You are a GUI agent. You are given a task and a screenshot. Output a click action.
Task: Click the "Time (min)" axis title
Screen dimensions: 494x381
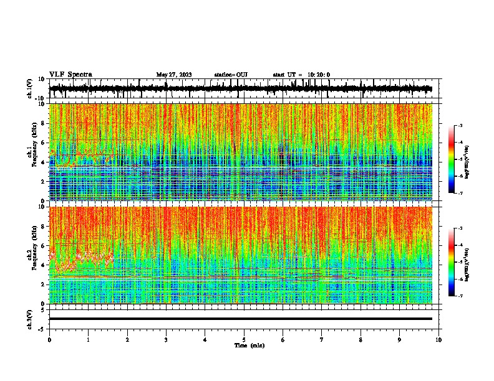click(x=249, y=346)
